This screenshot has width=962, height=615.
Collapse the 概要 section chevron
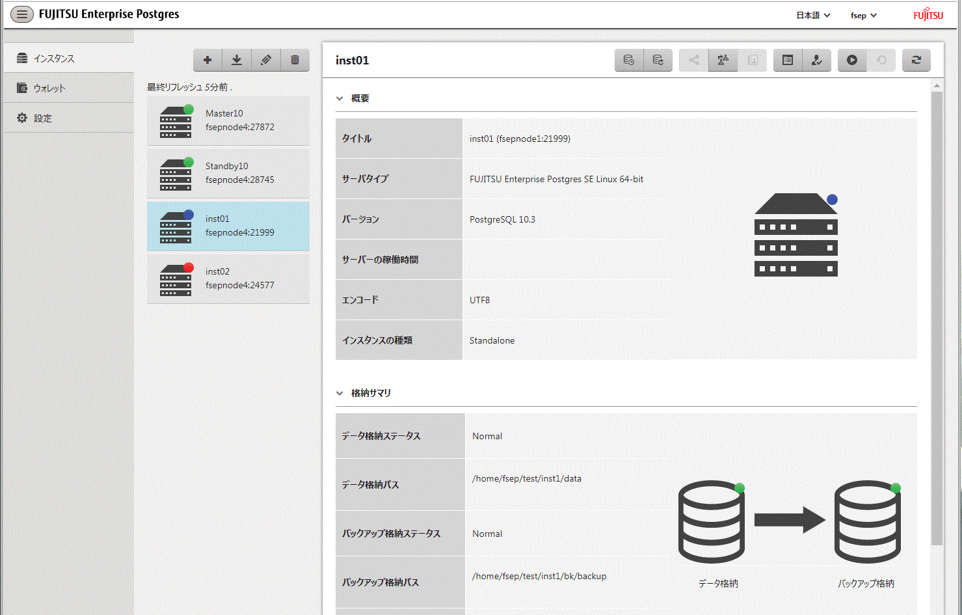[340, 98]
